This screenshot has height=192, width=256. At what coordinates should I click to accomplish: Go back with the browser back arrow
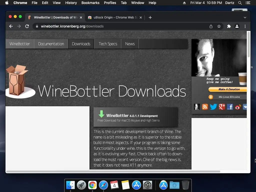coord(11,26)
